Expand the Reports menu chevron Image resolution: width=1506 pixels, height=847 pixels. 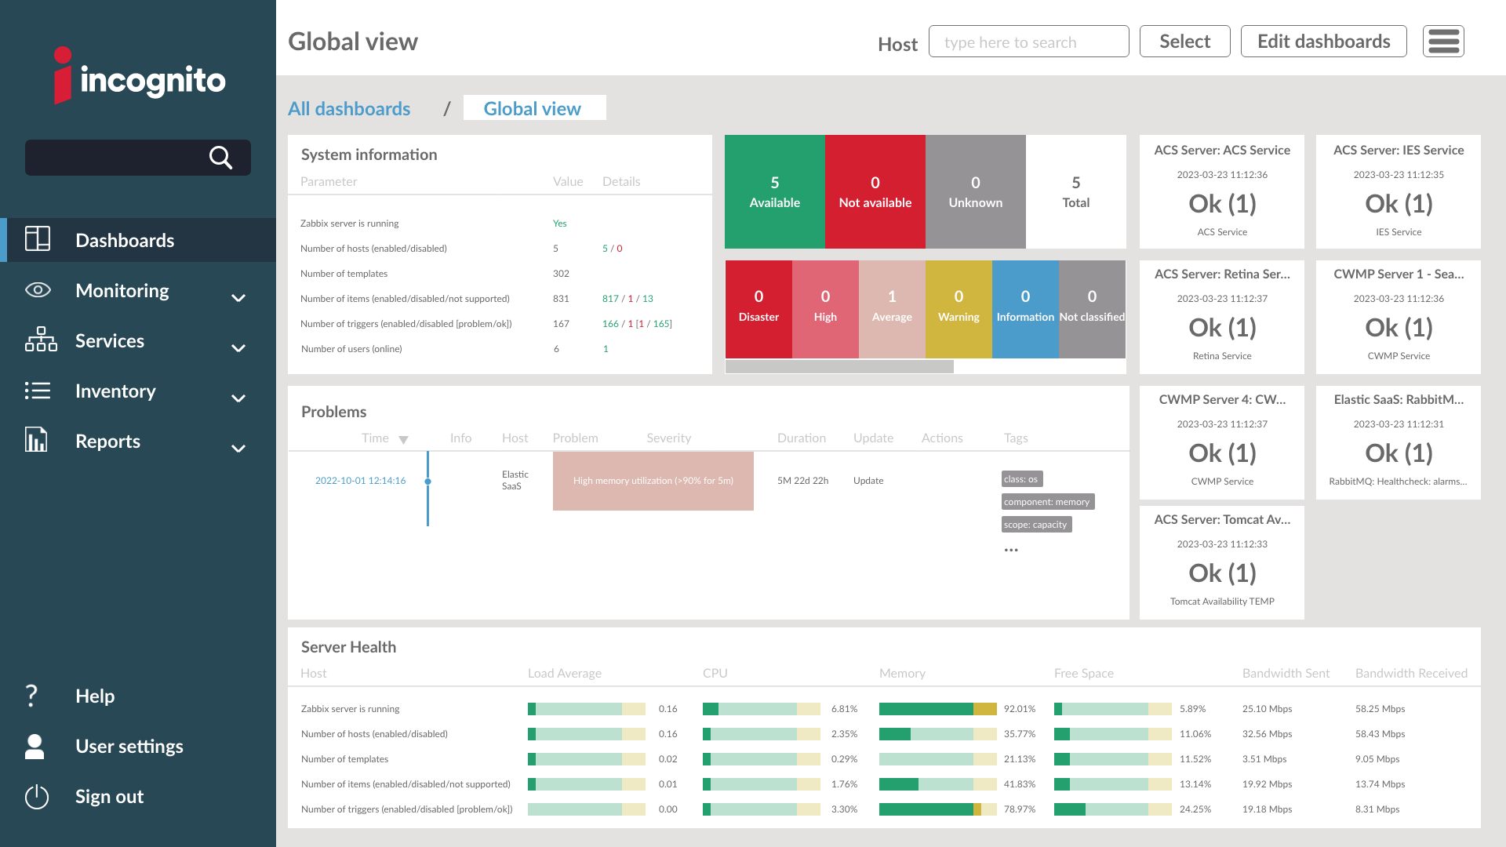[x=238, y=449]
